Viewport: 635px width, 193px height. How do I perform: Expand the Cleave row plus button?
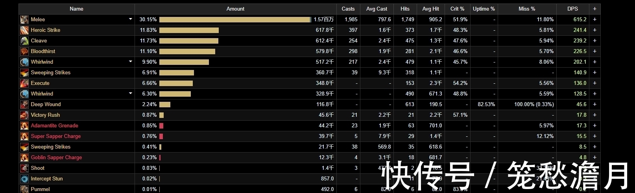click(x=594, y=40)
